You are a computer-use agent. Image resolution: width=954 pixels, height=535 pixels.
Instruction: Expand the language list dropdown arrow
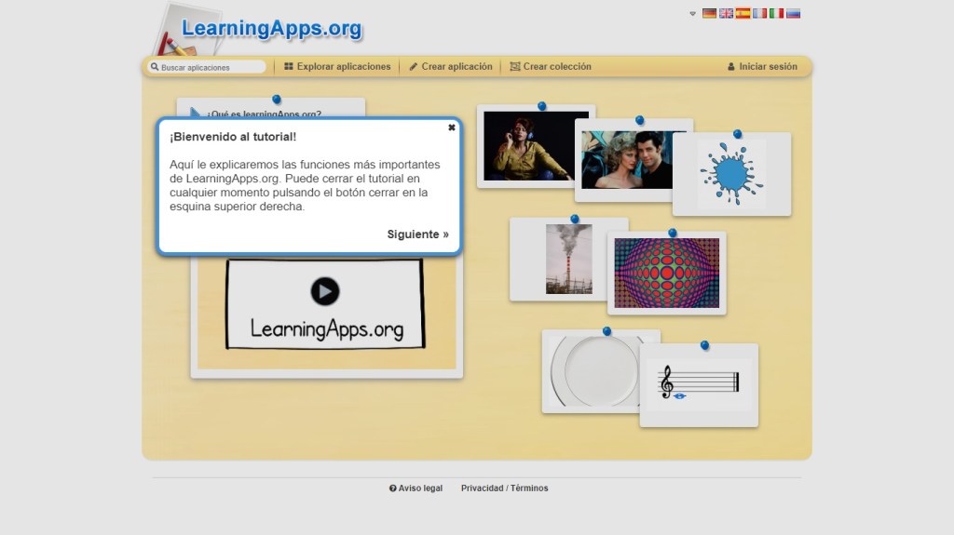pos(692,14)
